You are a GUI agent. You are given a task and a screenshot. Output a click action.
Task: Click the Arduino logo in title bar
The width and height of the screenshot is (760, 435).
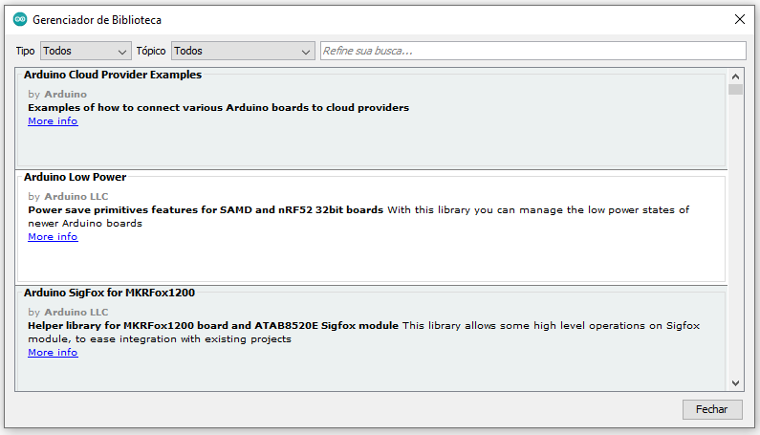coord(20,19)
